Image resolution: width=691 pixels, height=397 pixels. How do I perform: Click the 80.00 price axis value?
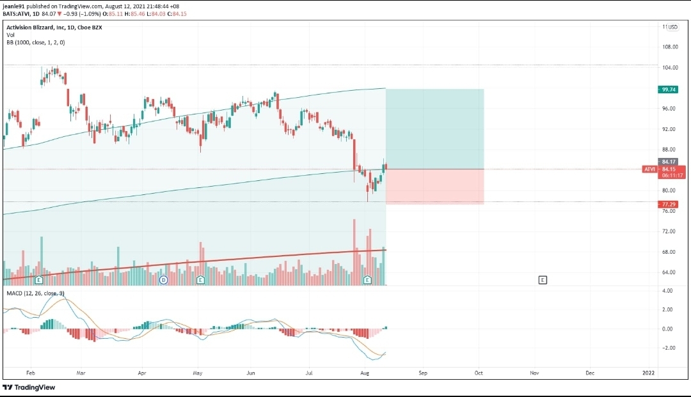(x=669, y=191)
